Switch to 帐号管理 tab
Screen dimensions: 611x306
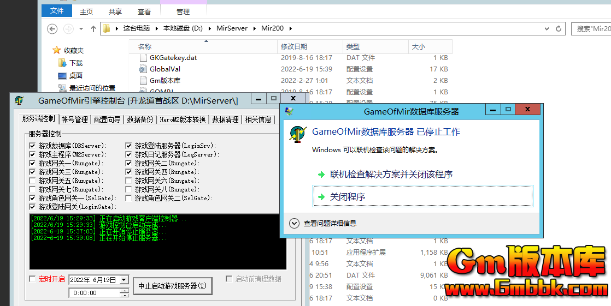[74, 120]
